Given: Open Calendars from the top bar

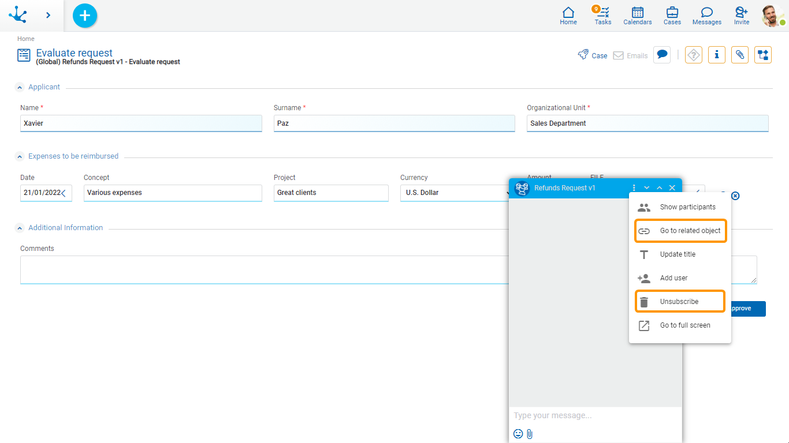Looking at the screenshot, I should pyautogui.click(x=637, y=16).
